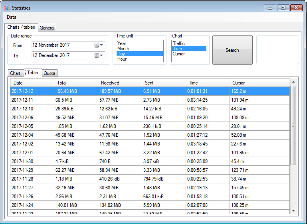Viewport: 307px width, 224px height.
Task: Select the 2017-11-29 date cell
Action: (x=32, y=170)
